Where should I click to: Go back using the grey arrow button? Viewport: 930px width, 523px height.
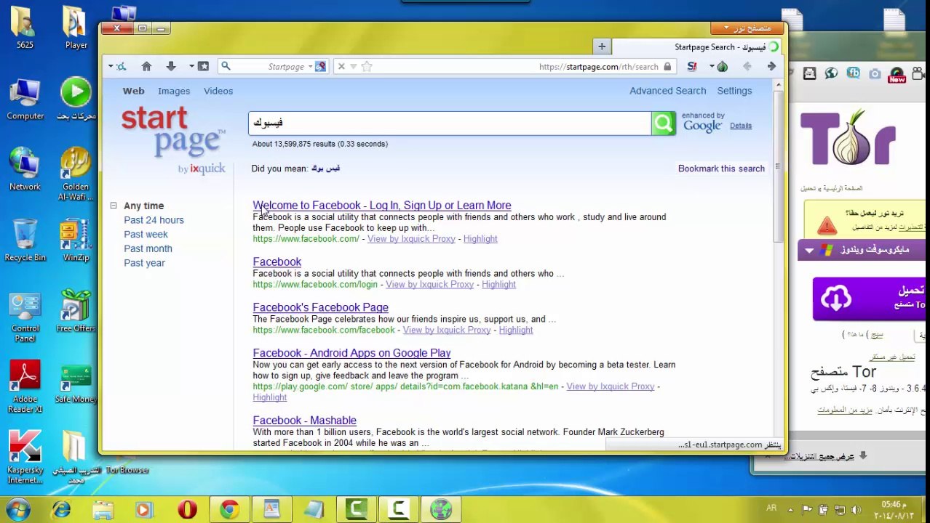(747, 66)
